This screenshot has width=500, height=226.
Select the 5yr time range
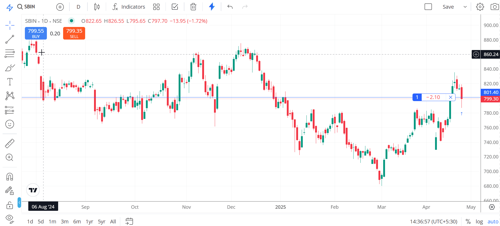(102, 222)
